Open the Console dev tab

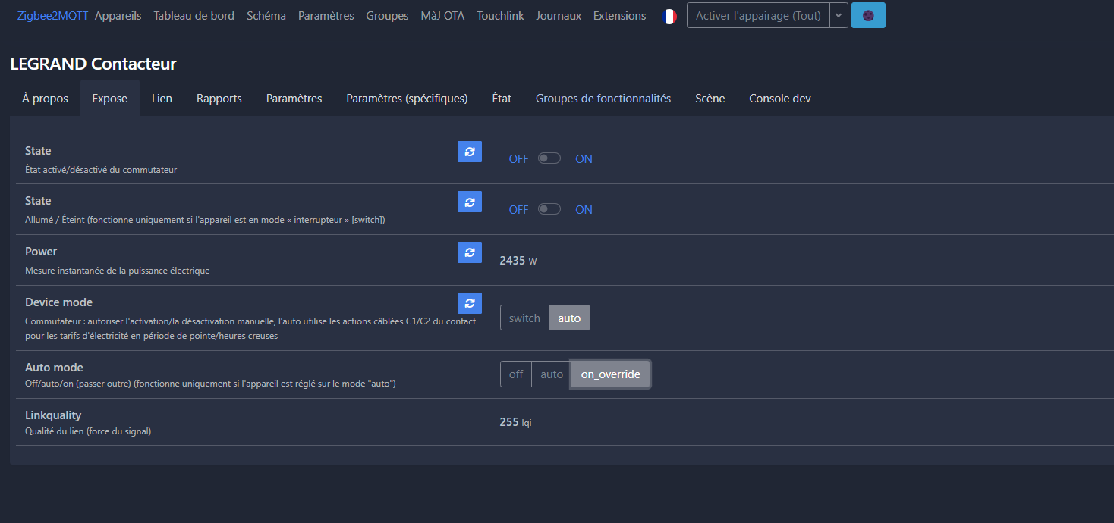point(779,99)
